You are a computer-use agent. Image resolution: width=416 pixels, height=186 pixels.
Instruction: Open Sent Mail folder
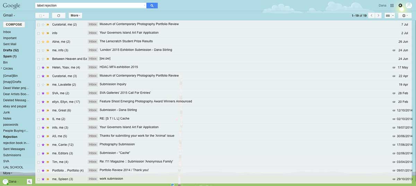10,44
